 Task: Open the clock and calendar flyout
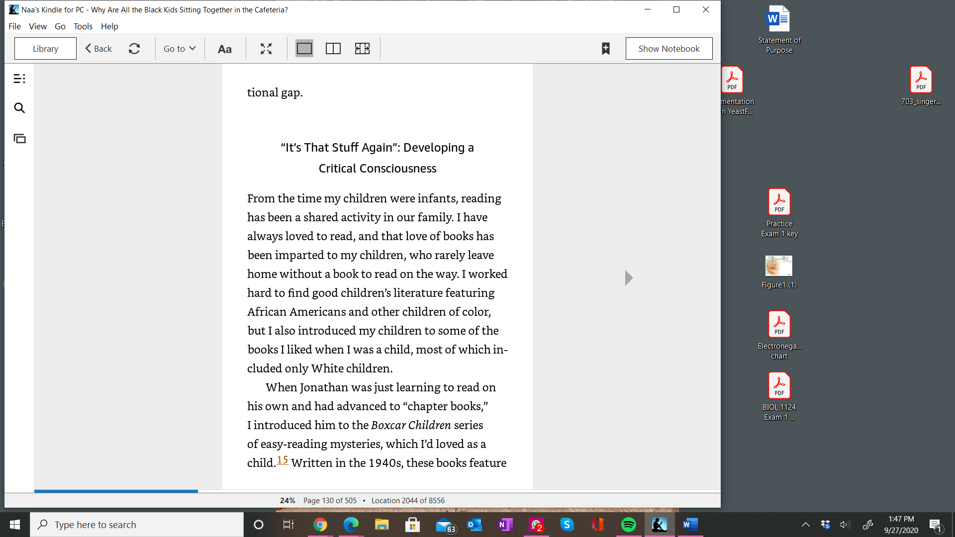(x=901, y=525)
